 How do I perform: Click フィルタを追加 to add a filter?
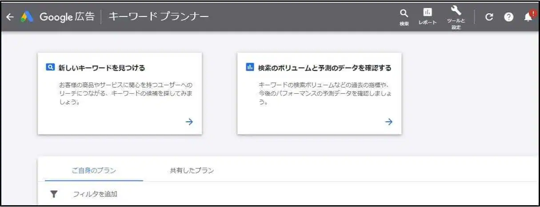pyautogui.click(x=96, y=194)
